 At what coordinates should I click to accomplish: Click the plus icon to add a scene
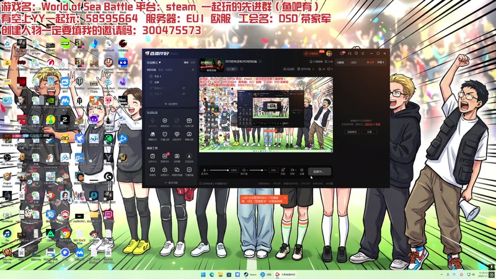tap(193, 70)
